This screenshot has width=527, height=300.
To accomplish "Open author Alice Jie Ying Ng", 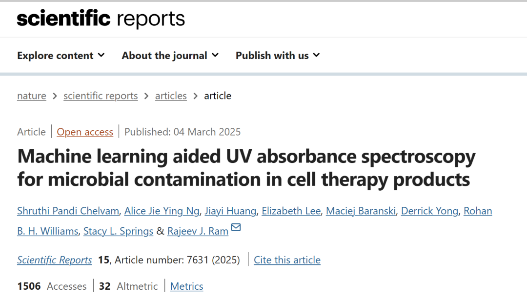I will point(162,211).
